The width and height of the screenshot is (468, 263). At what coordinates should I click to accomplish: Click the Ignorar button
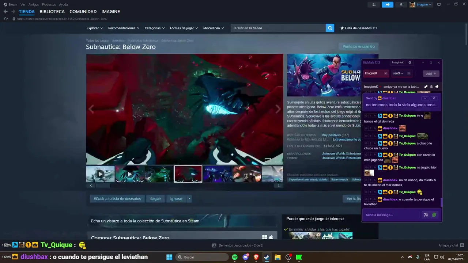(176, 199)
